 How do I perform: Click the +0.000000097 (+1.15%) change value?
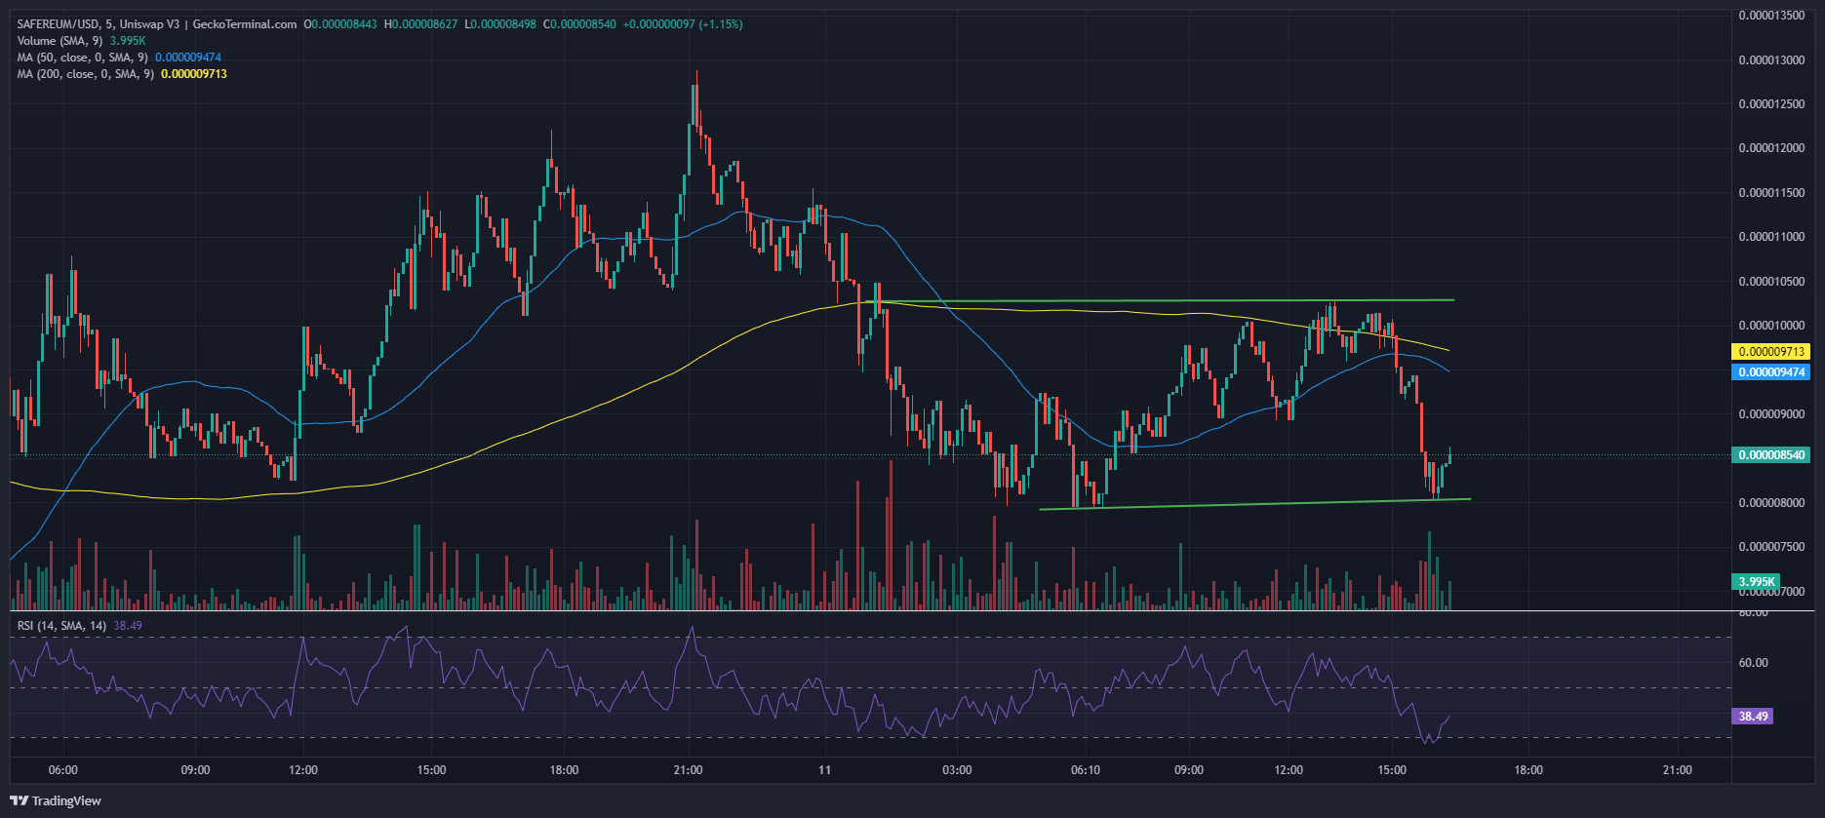tap(683, 24)
